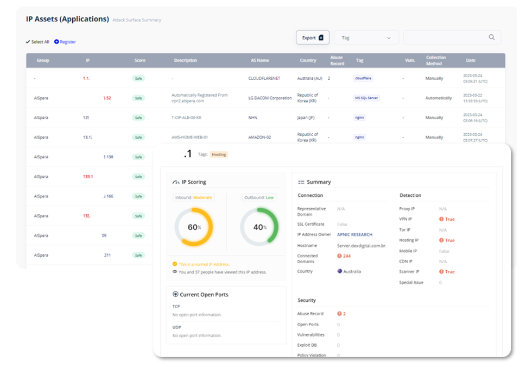Click the Inbound: Moderate label
The height and width of the screenshot is (367, 526).
[194, 197]
